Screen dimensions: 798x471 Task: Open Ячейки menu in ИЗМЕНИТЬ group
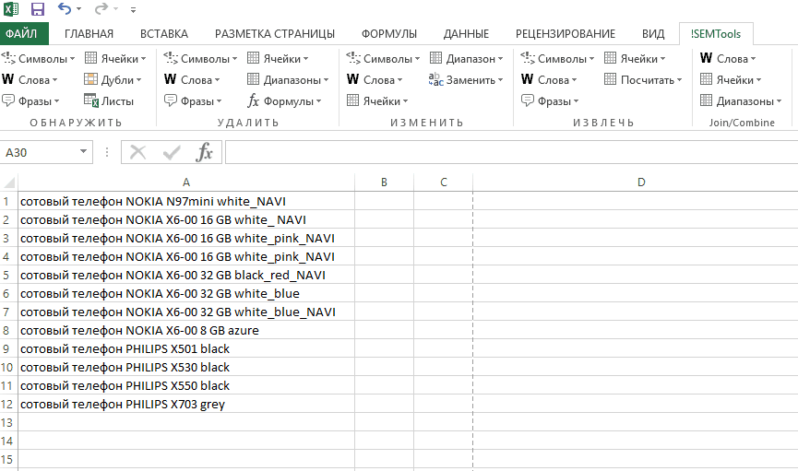(377, 101)
